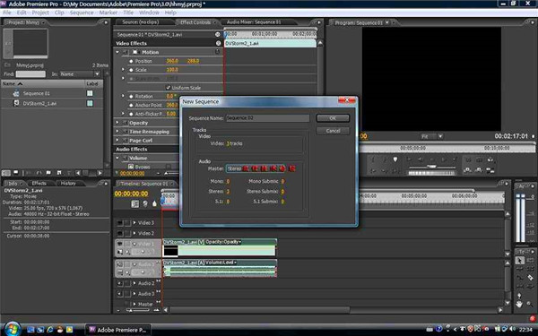Mute the Audio 2 track

click(120, 283)
